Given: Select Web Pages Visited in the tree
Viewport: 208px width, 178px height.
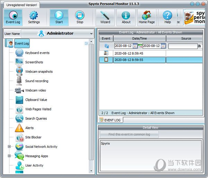Looking at the screenshot, I should [38, 109].
